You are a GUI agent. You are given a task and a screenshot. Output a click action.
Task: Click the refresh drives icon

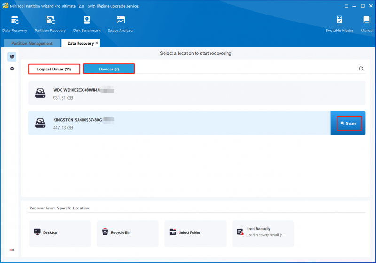point(361,69)
